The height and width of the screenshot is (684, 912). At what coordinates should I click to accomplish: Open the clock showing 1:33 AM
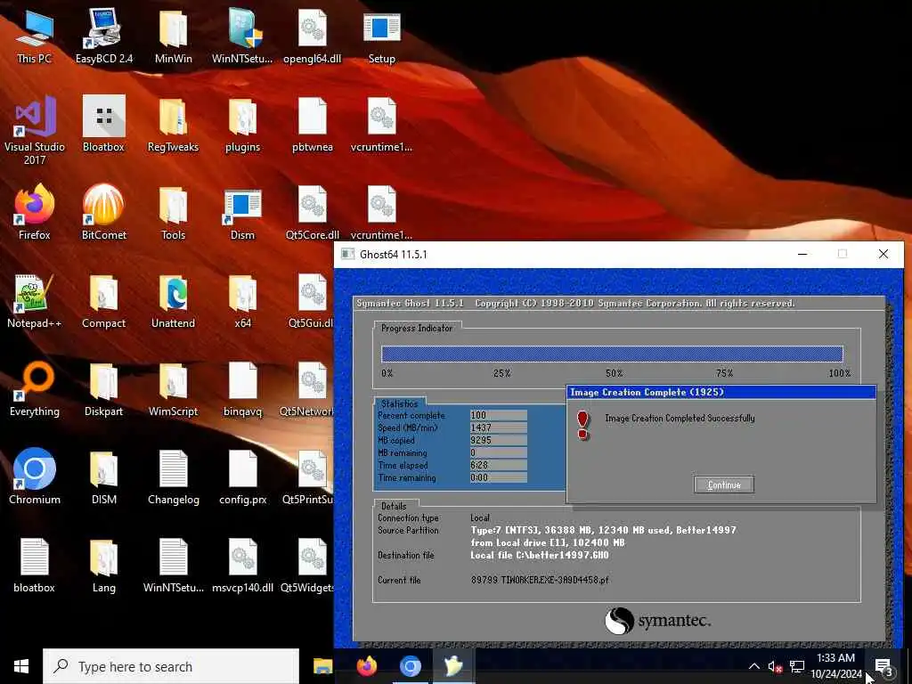click(x=835, y=666)
